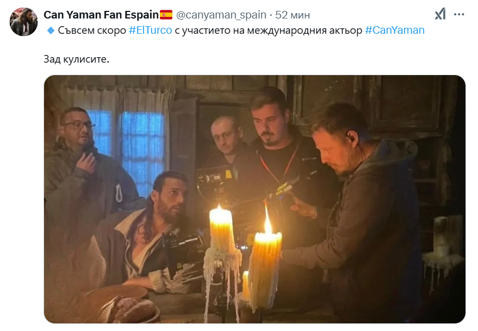This screenshot has height=331, width=478.
Task: Visit the @canyaman_spain handle
Action: coord(221,15)
